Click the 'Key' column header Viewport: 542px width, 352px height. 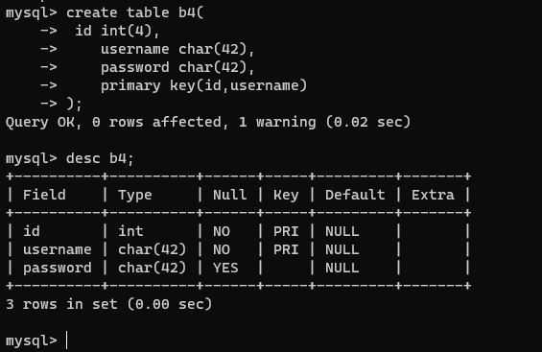pyautogui.click(x=286, y=195)
